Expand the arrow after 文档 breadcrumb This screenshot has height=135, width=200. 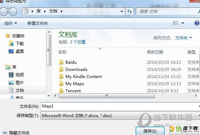pyautogui.click(x=62, y=11)
